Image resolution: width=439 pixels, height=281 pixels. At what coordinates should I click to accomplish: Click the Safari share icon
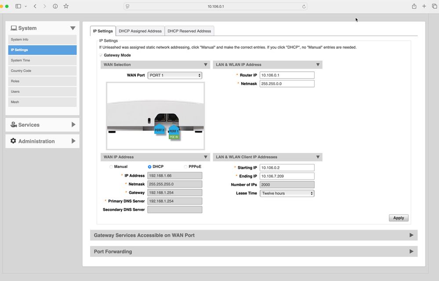414,6
